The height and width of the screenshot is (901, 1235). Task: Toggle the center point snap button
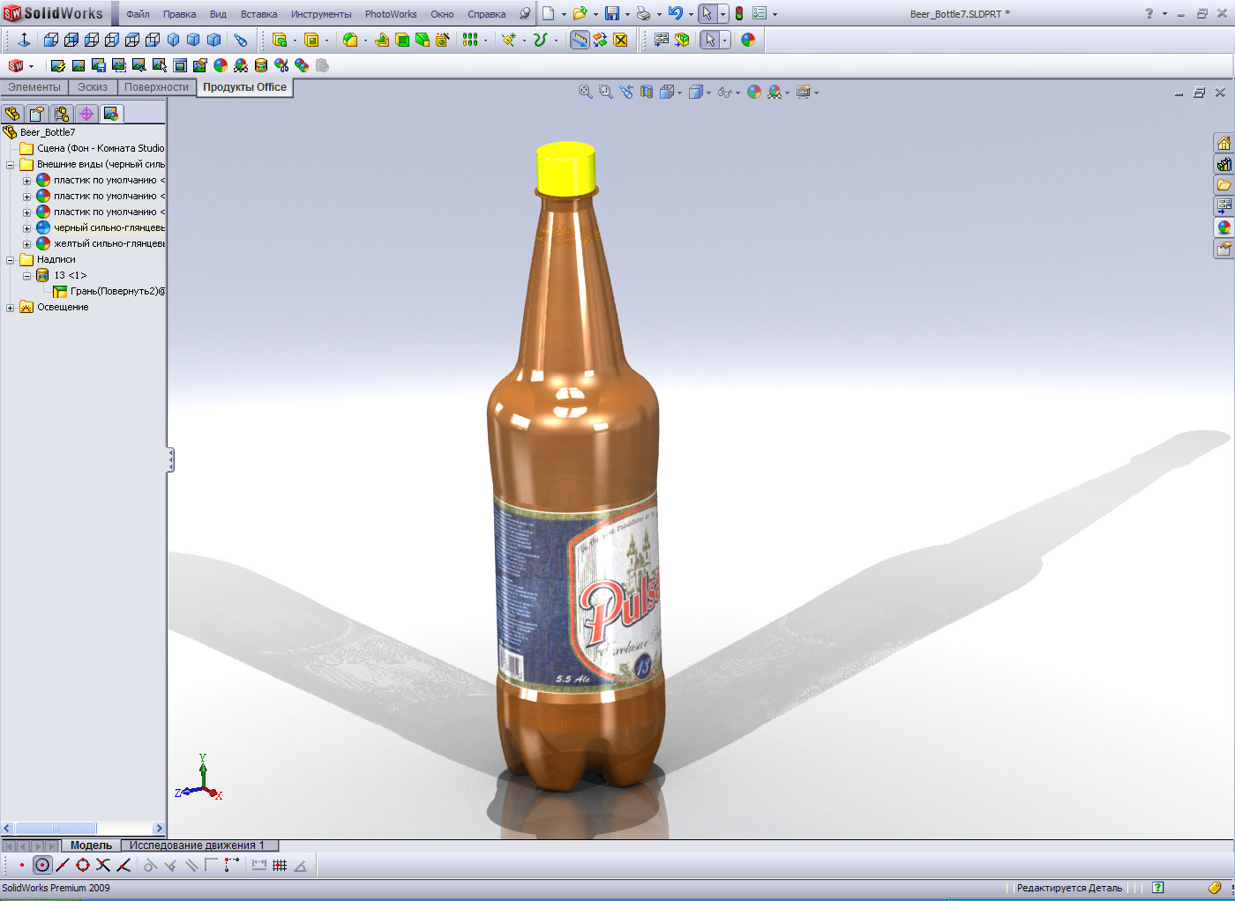tap(41, 865)
